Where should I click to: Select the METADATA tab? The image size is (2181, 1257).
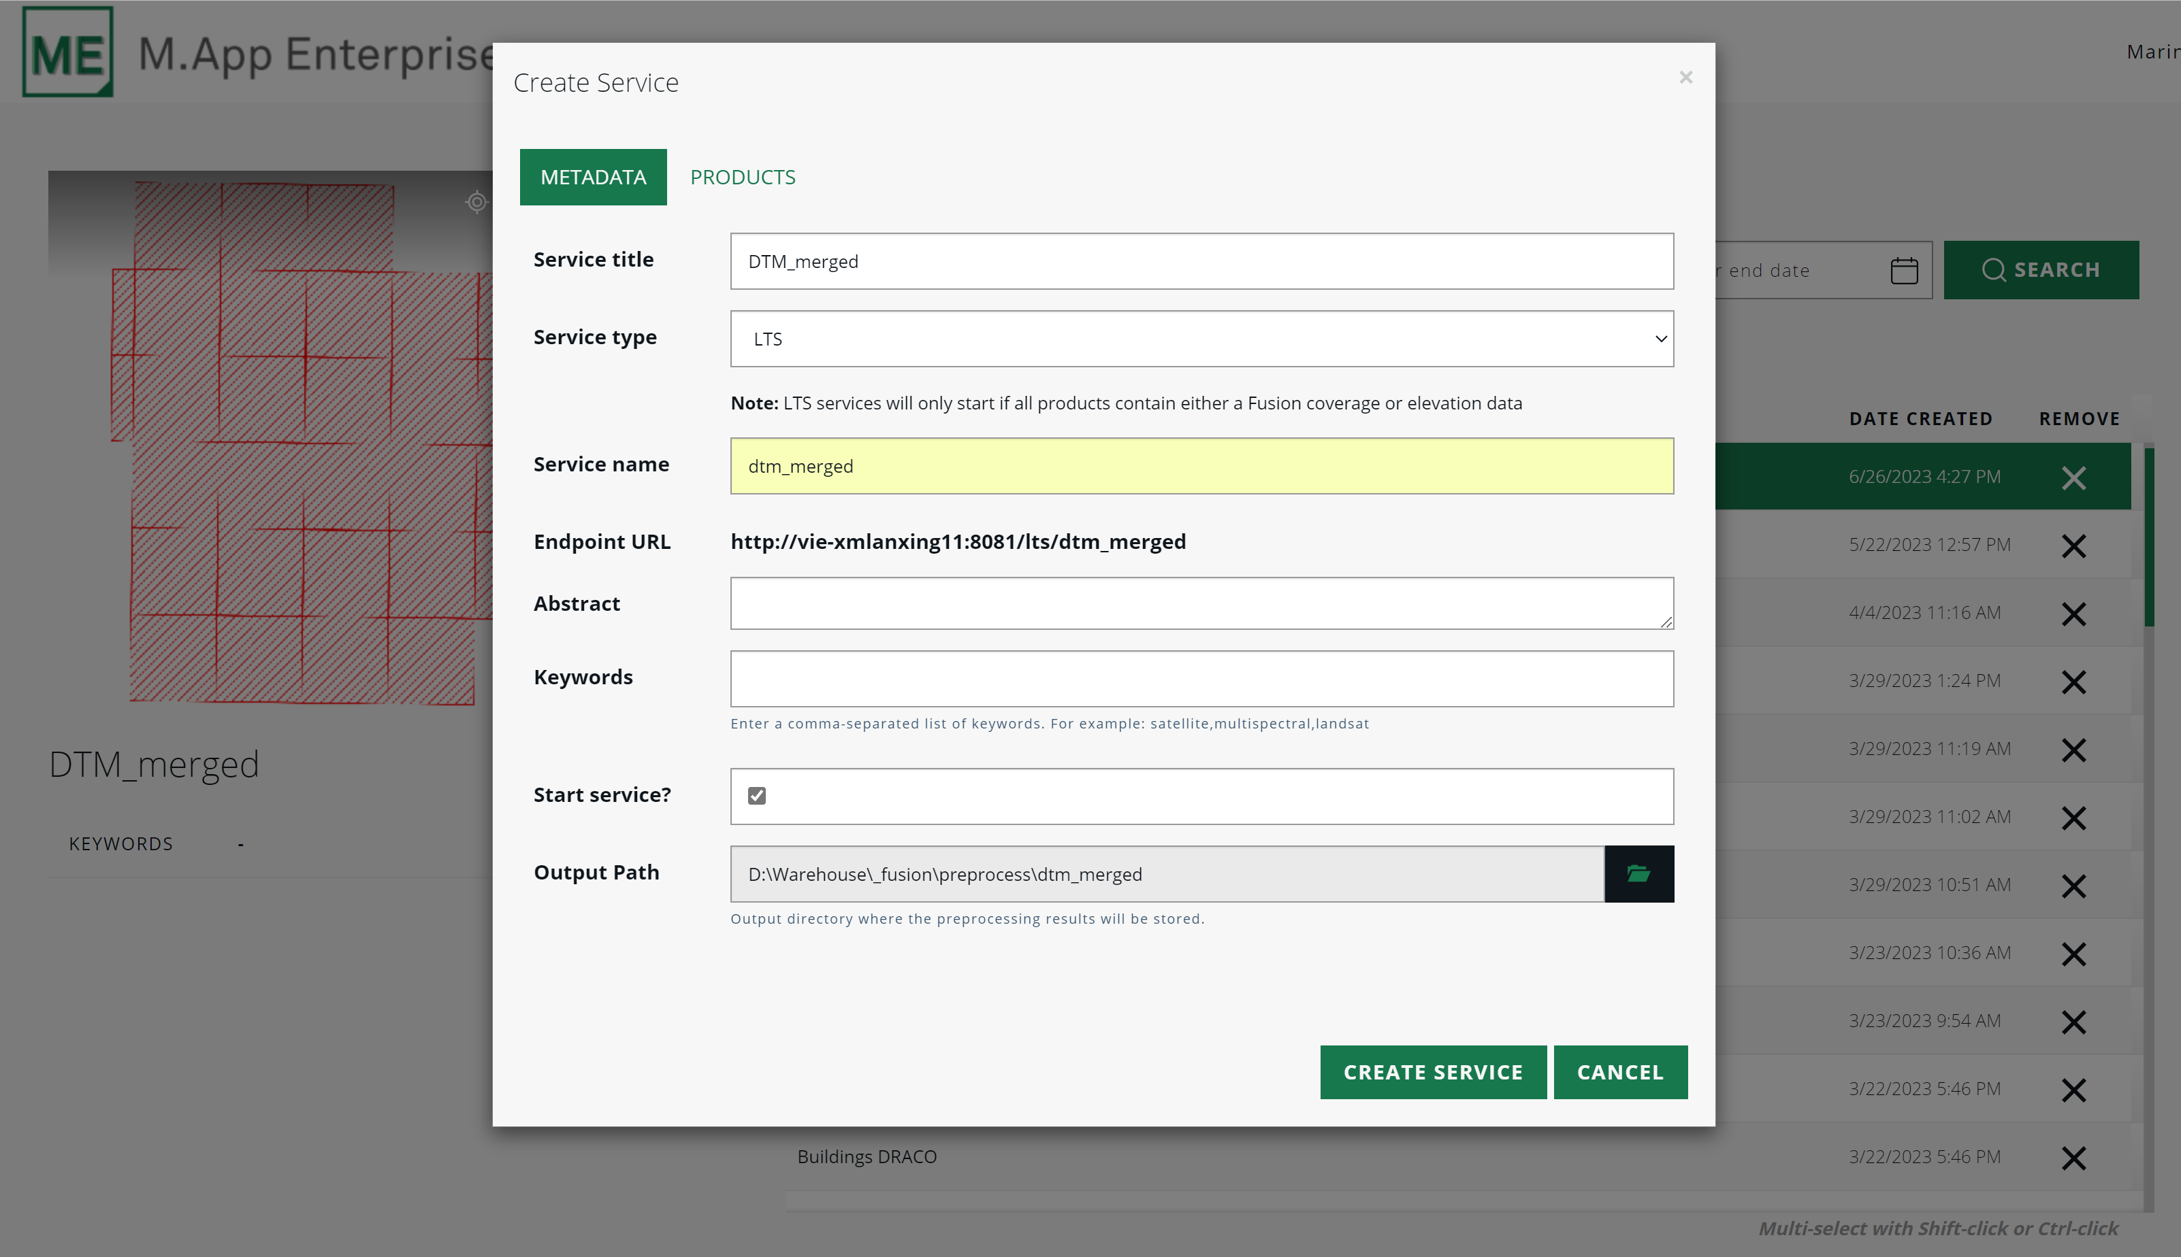[x=592, y=177]
